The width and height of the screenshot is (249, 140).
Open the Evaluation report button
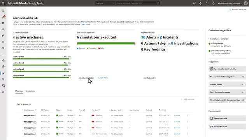pyautogui.click(x=227, y=118)
